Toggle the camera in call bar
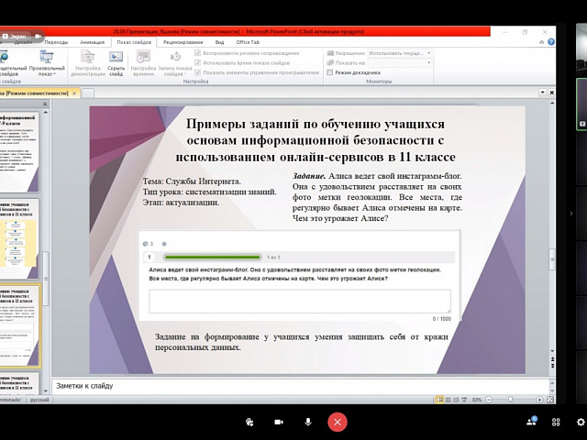The height and width of the screenshot is (440, 587). coord(278,422)
